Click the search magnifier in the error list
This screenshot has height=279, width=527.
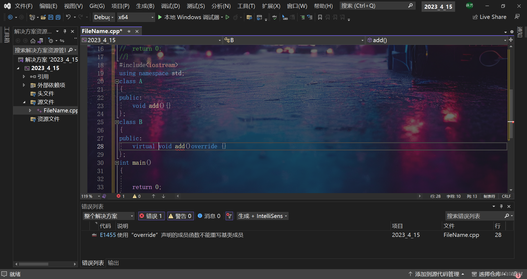(x=507, y=216)
